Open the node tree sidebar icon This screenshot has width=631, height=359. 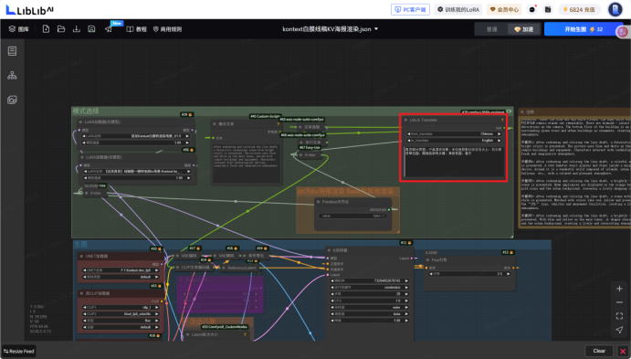click(12, 75)
